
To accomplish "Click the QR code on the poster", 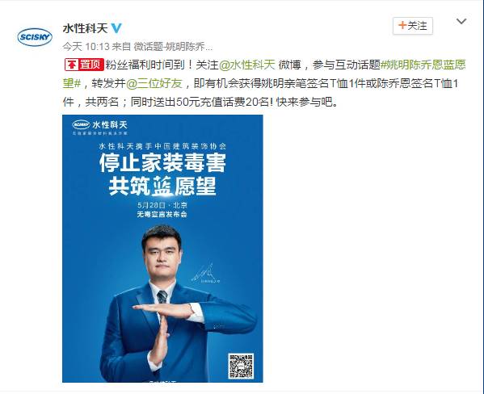I will [x=241, y=367].
